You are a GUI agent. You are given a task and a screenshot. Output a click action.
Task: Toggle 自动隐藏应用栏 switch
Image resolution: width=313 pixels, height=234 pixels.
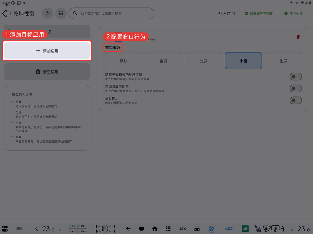point(296,88)
